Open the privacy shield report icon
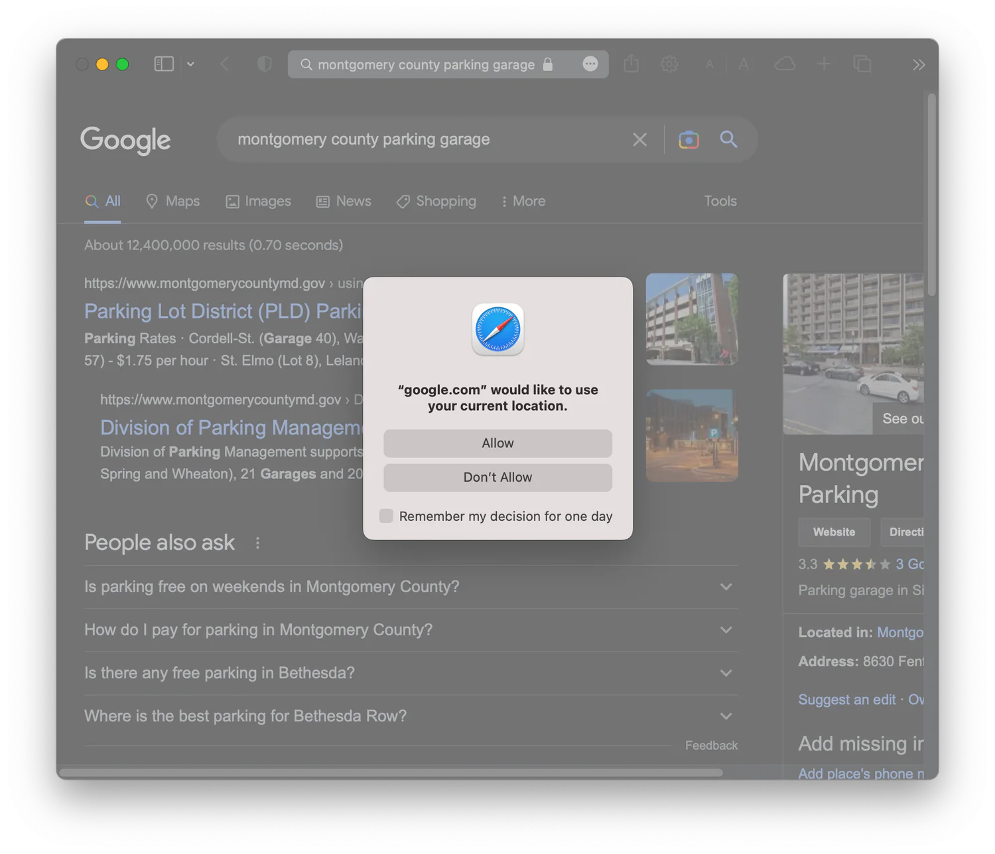995x854 pixels. (265, 64)
